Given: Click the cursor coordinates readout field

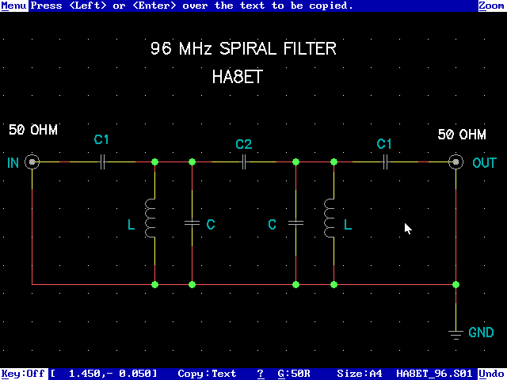Looking at the screenshot, I should [105, 374].
